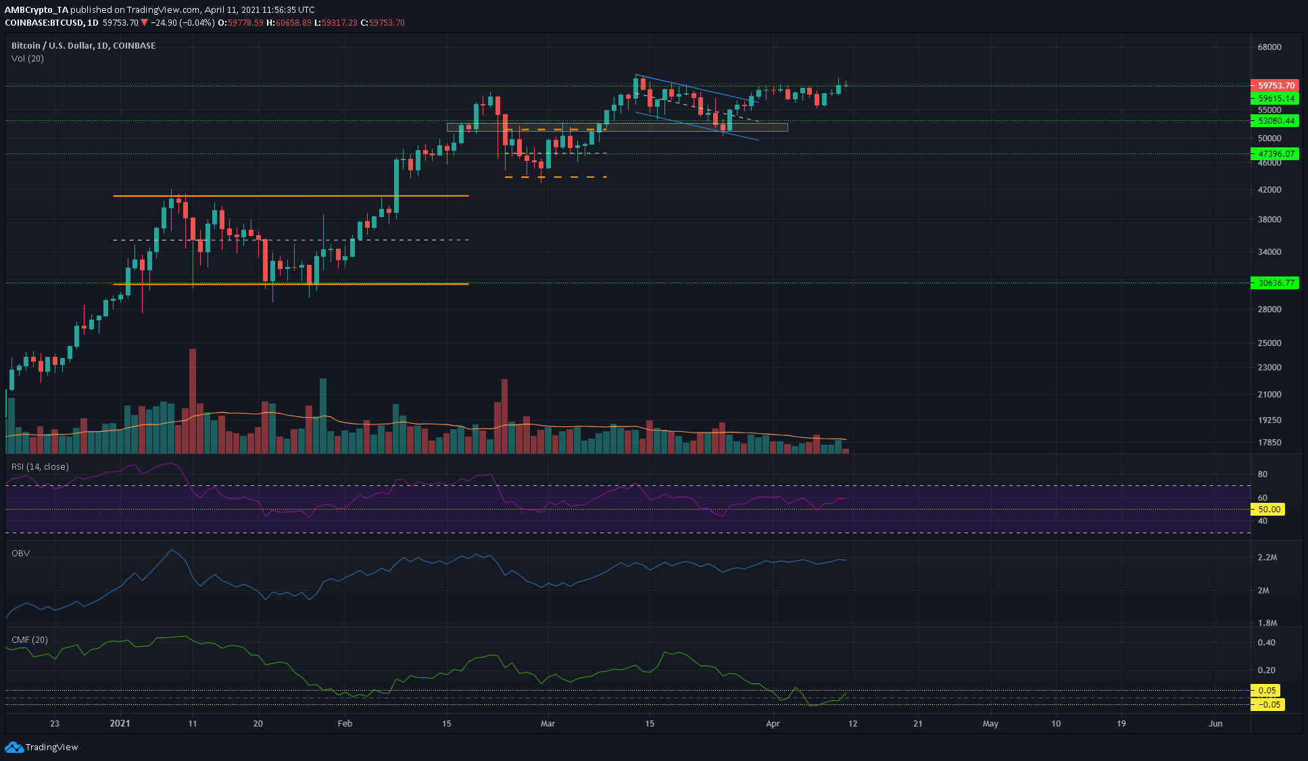Click the 25000 price axis tick
The height and width of the screenshot is (761, 1308).
tap(1269, 343)
